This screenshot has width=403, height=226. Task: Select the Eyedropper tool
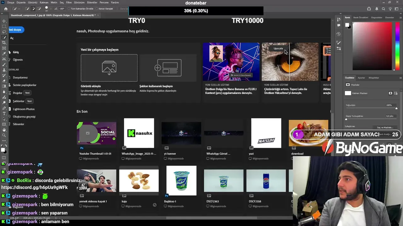tap(4, 54)
